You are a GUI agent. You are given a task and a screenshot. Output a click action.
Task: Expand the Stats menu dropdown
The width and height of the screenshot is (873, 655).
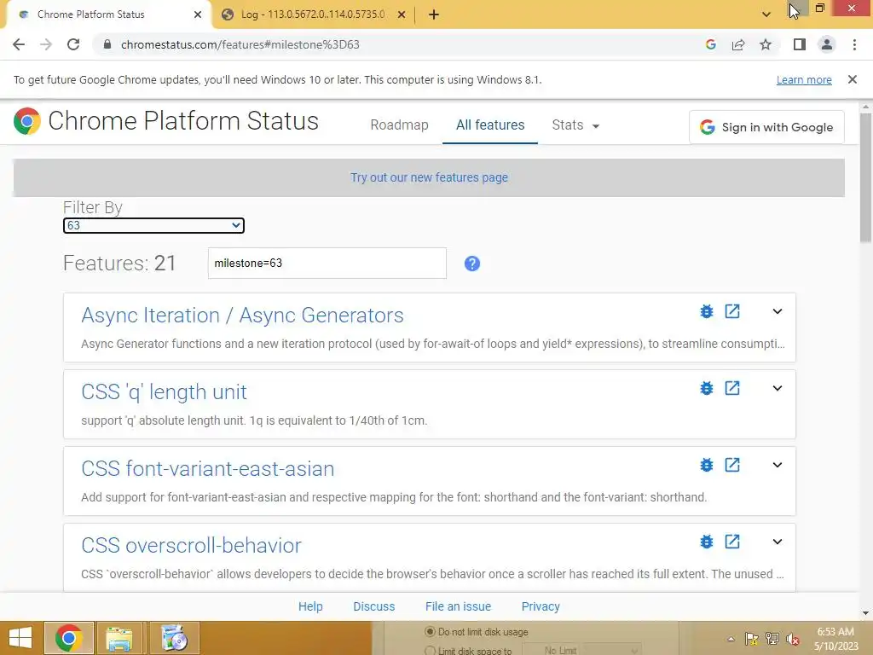575,125
